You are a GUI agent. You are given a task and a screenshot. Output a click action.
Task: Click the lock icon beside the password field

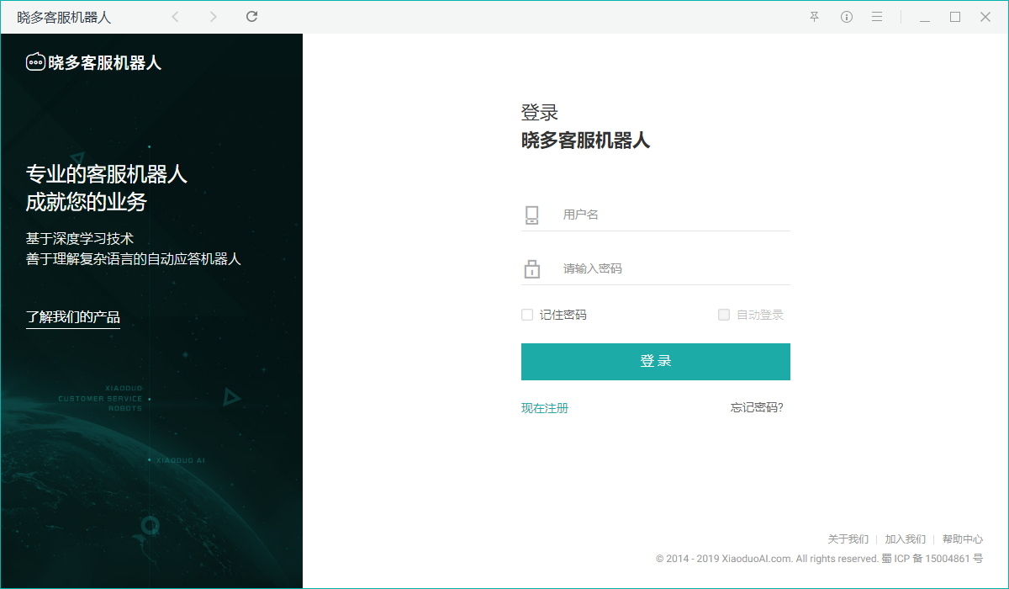click(x=531, y=268)
